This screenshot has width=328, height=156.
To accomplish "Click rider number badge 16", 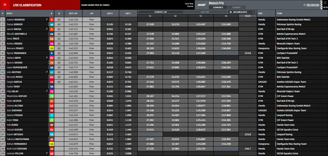I will [x=52, y=44].
